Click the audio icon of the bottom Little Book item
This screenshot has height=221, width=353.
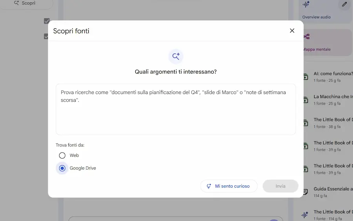tap(306, 215)
